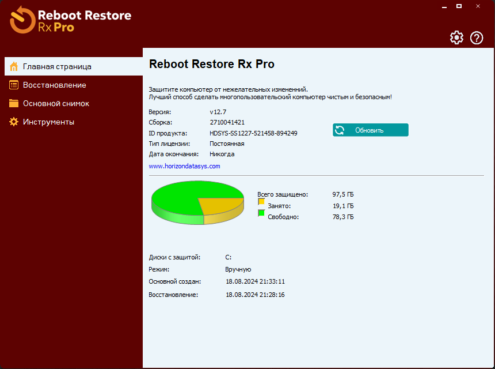The image size is (495, 369).
Task: Click the version value v12.7
Action: point(218,112)
